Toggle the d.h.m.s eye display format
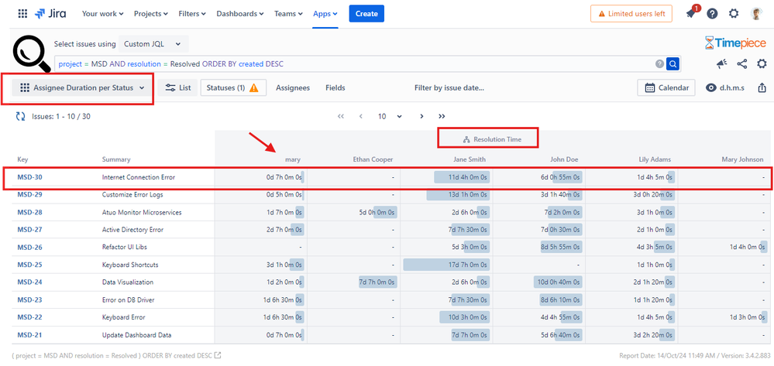 (725, 87)
